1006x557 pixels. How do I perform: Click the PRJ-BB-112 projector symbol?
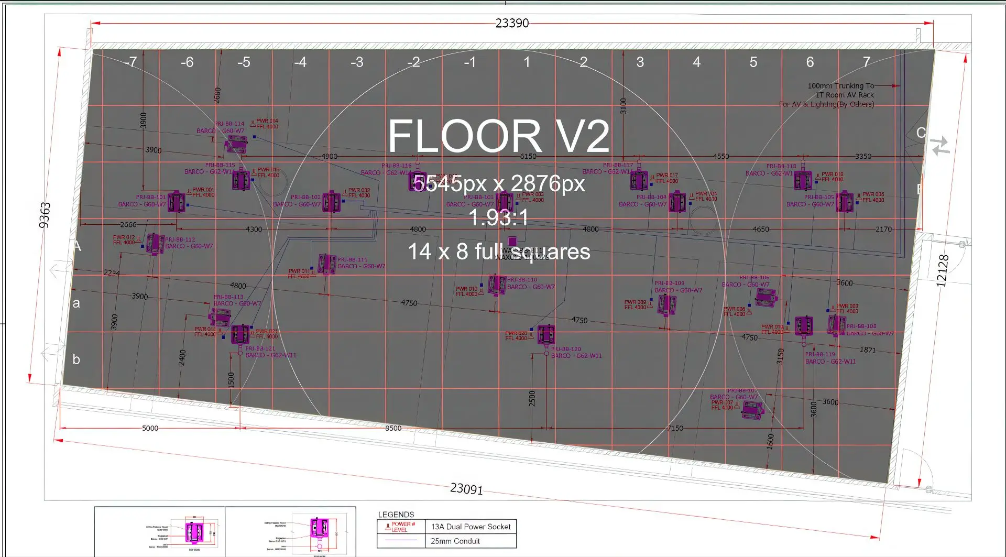tap(155, 244)
